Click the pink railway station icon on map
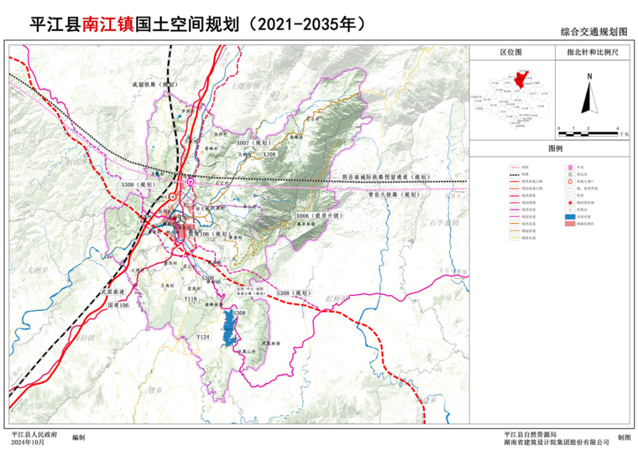 tap(191, 182)
